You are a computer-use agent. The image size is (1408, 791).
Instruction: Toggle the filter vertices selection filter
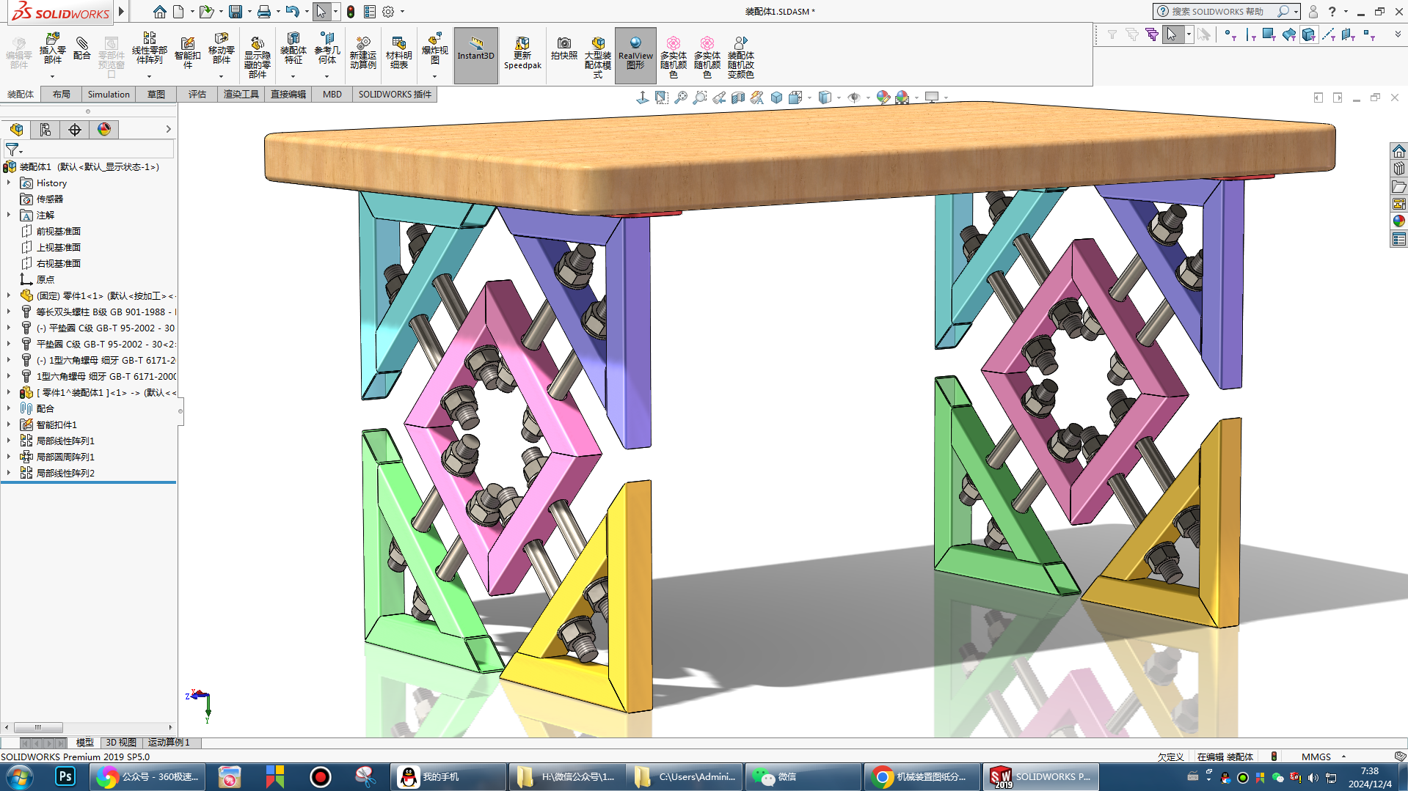tap(1230, 34)
